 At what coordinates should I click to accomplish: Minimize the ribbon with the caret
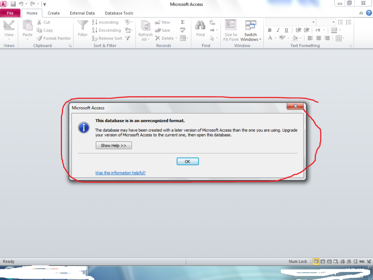361,13
